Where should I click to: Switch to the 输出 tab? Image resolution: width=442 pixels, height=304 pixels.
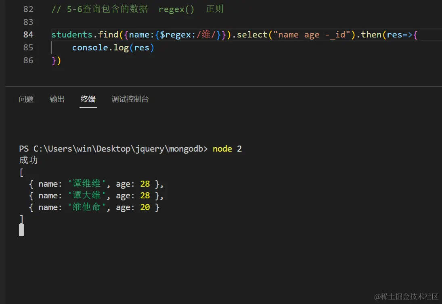point(57,99)
